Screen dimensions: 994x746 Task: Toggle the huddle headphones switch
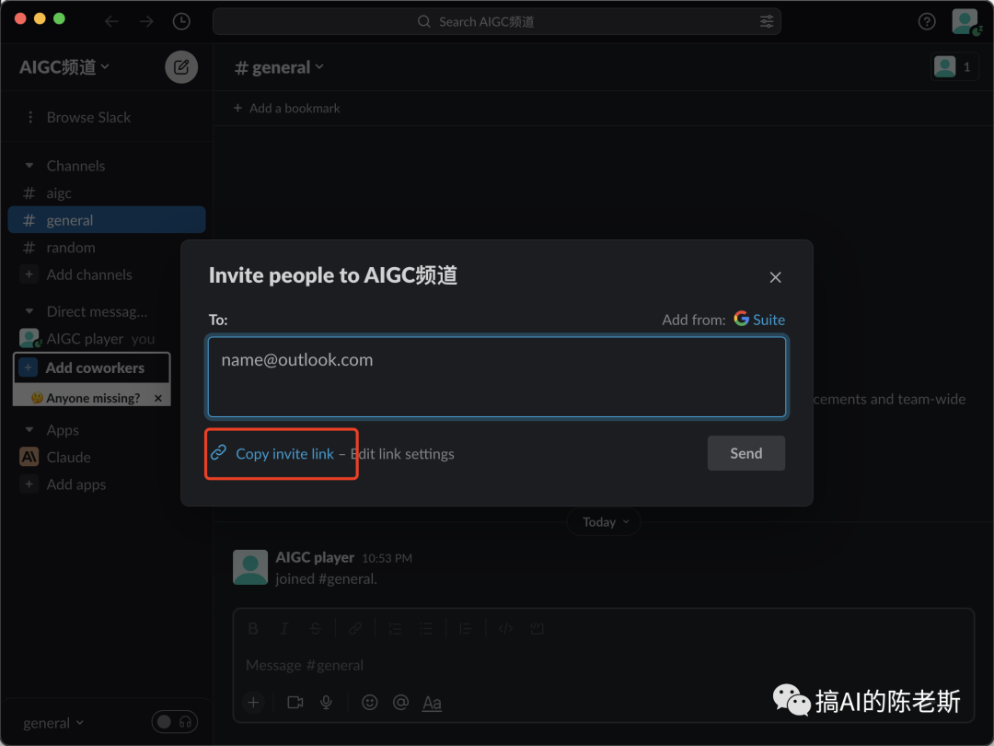pos(175,722)
